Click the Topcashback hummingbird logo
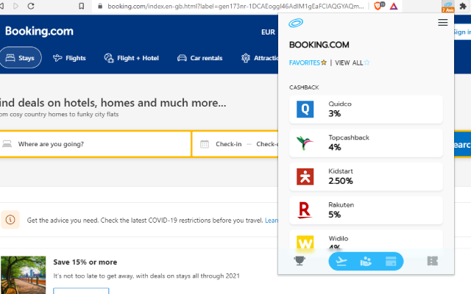This screenshot has height=294, width=471. pyautogui.click(x=305, y=143)
